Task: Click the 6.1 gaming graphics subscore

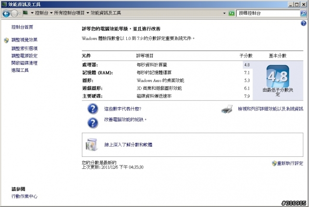Action: (x=247, y=88)
